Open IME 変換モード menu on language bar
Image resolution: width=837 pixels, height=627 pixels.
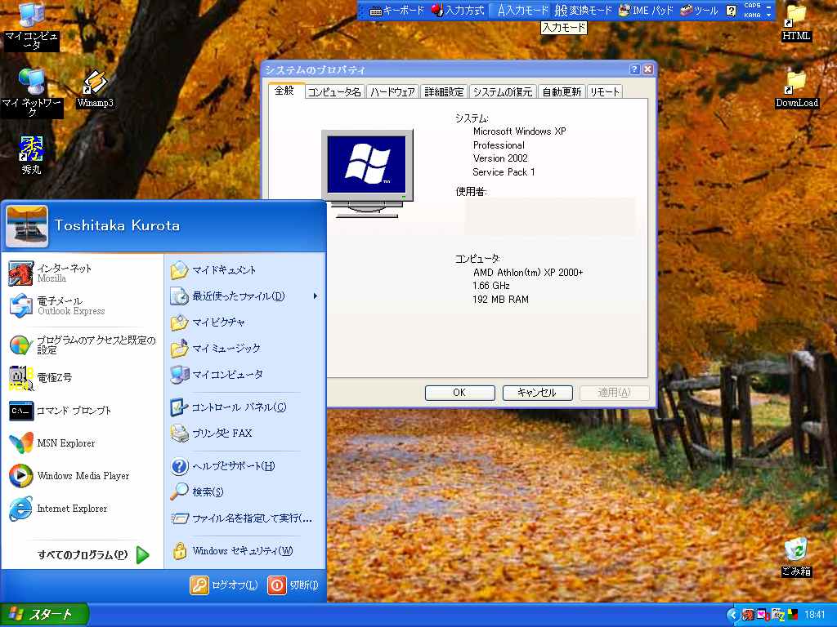[583, 10]
